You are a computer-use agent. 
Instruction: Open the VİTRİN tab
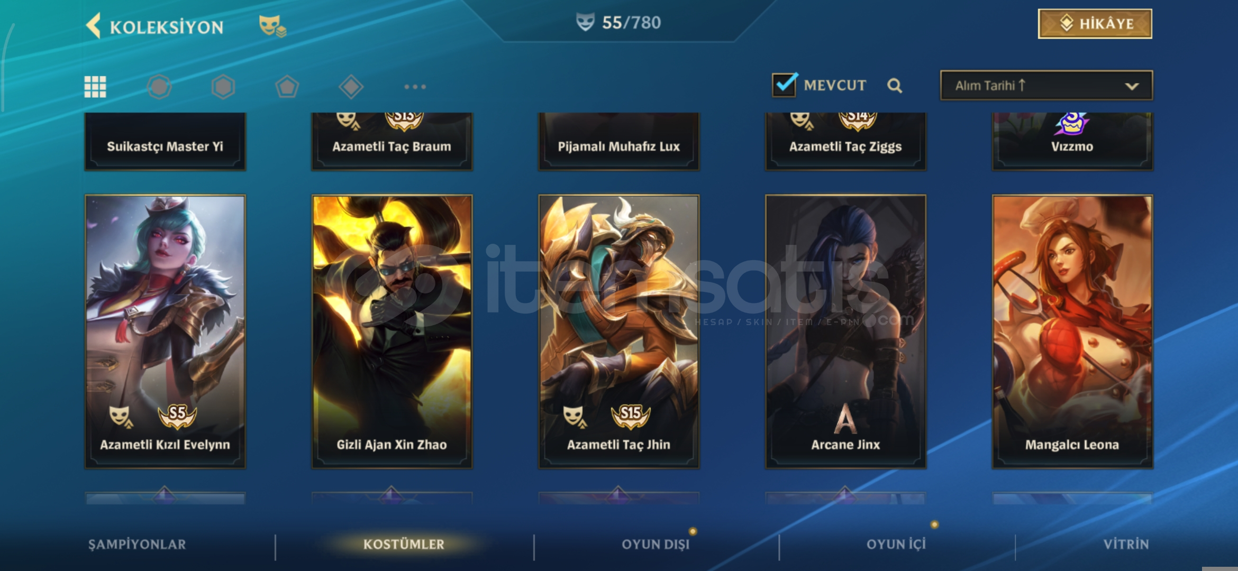tap(1126, 545)
